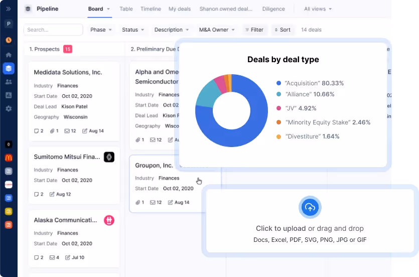
Task: Click the Sumitomo Mitsui card logo icon
Action: pyautogui.click(x=109, y=157)
